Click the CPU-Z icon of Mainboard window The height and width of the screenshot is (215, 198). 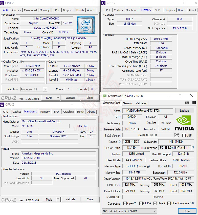click(2, 105)
